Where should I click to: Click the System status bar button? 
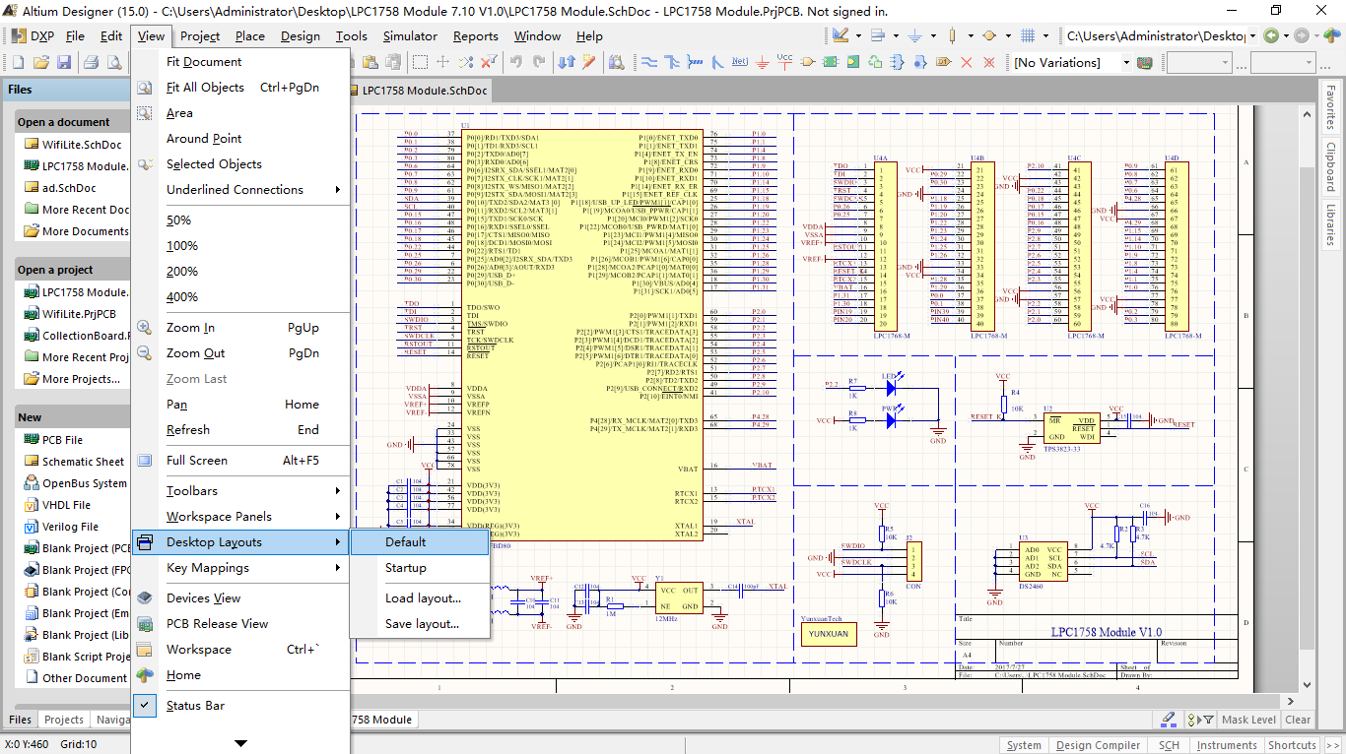coord(1024,745)
